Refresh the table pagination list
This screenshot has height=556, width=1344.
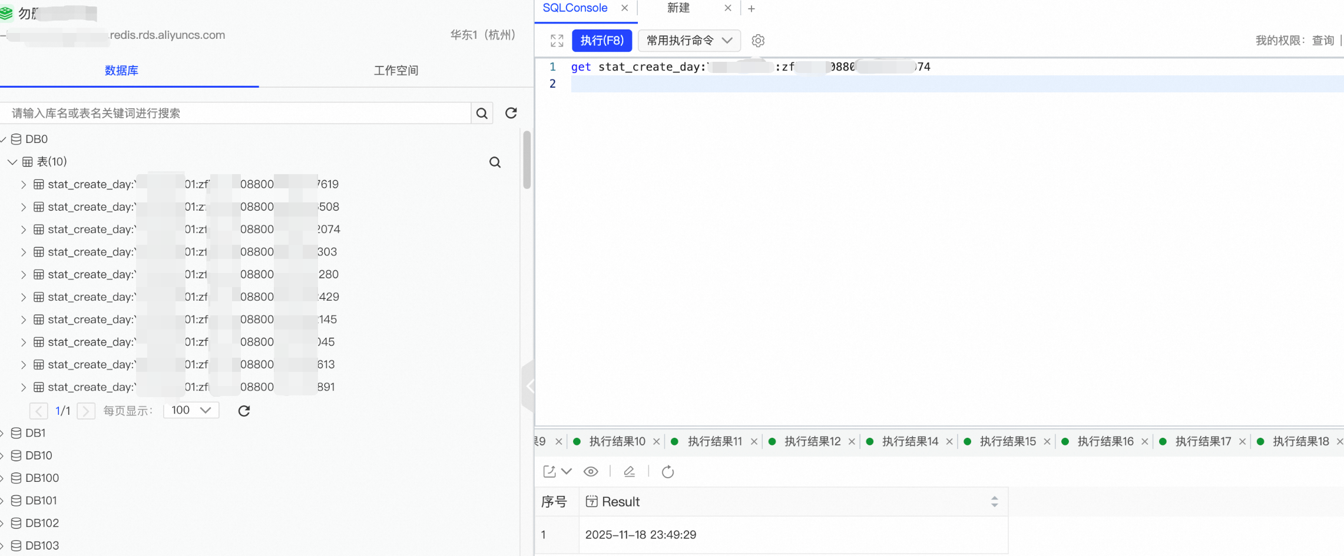(x=244, y=411)
